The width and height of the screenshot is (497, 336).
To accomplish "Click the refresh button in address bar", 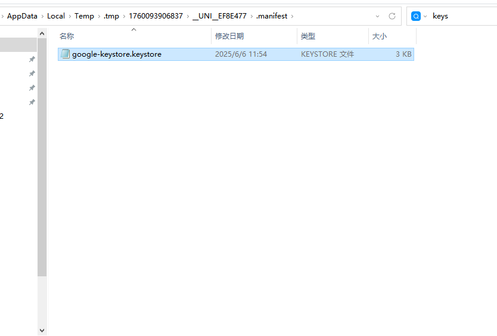I will tap(392, 16).
